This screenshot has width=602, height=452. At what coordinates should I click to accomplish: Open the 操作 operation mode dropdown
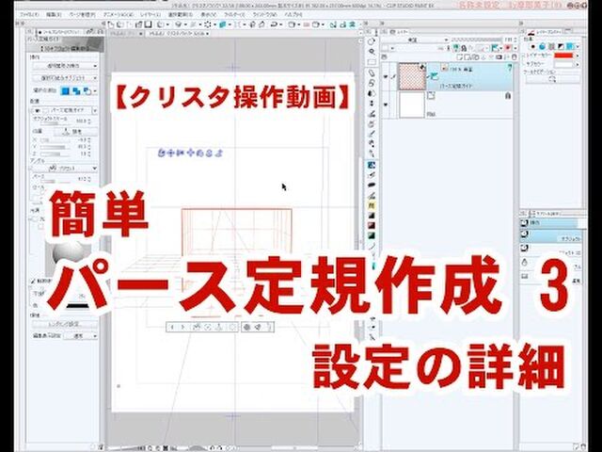click(65, 66)
